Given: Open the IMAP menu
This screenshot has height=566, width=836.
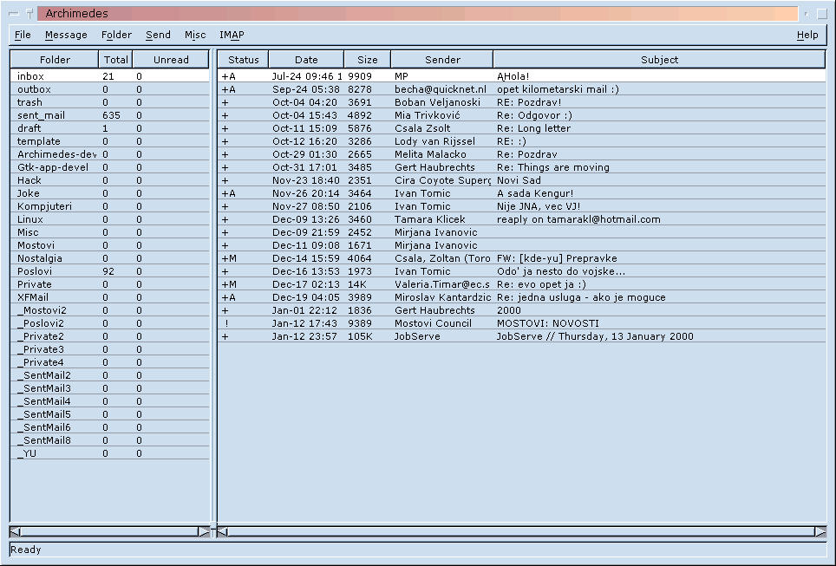Looking at the screenshot, I should click(232, 35).
